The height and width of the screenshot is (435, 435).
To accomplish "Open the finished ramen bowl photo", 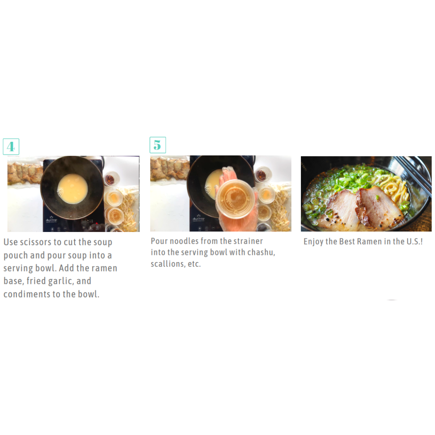I will 366,194.
